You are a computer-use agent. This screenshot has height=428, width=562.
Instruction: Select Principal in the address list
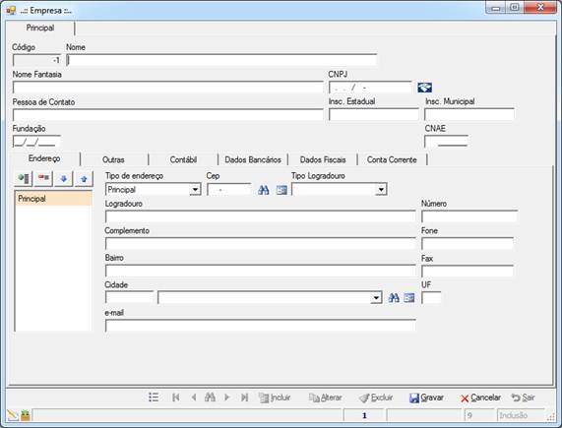pos(53,199)
